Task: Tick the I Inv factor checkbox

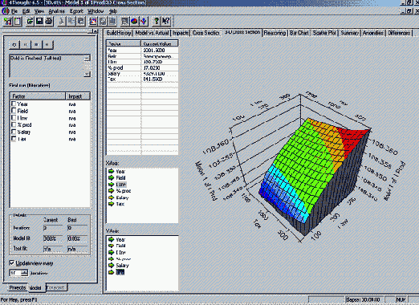Action: 14,118
